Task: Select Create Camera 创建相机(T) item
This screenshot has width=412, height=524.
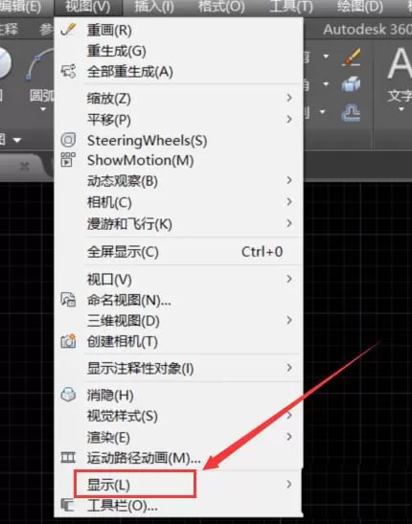Action: (x=179, y=342)
